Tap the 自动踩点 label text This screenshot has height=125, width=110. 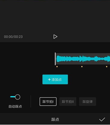click(15, 107)
